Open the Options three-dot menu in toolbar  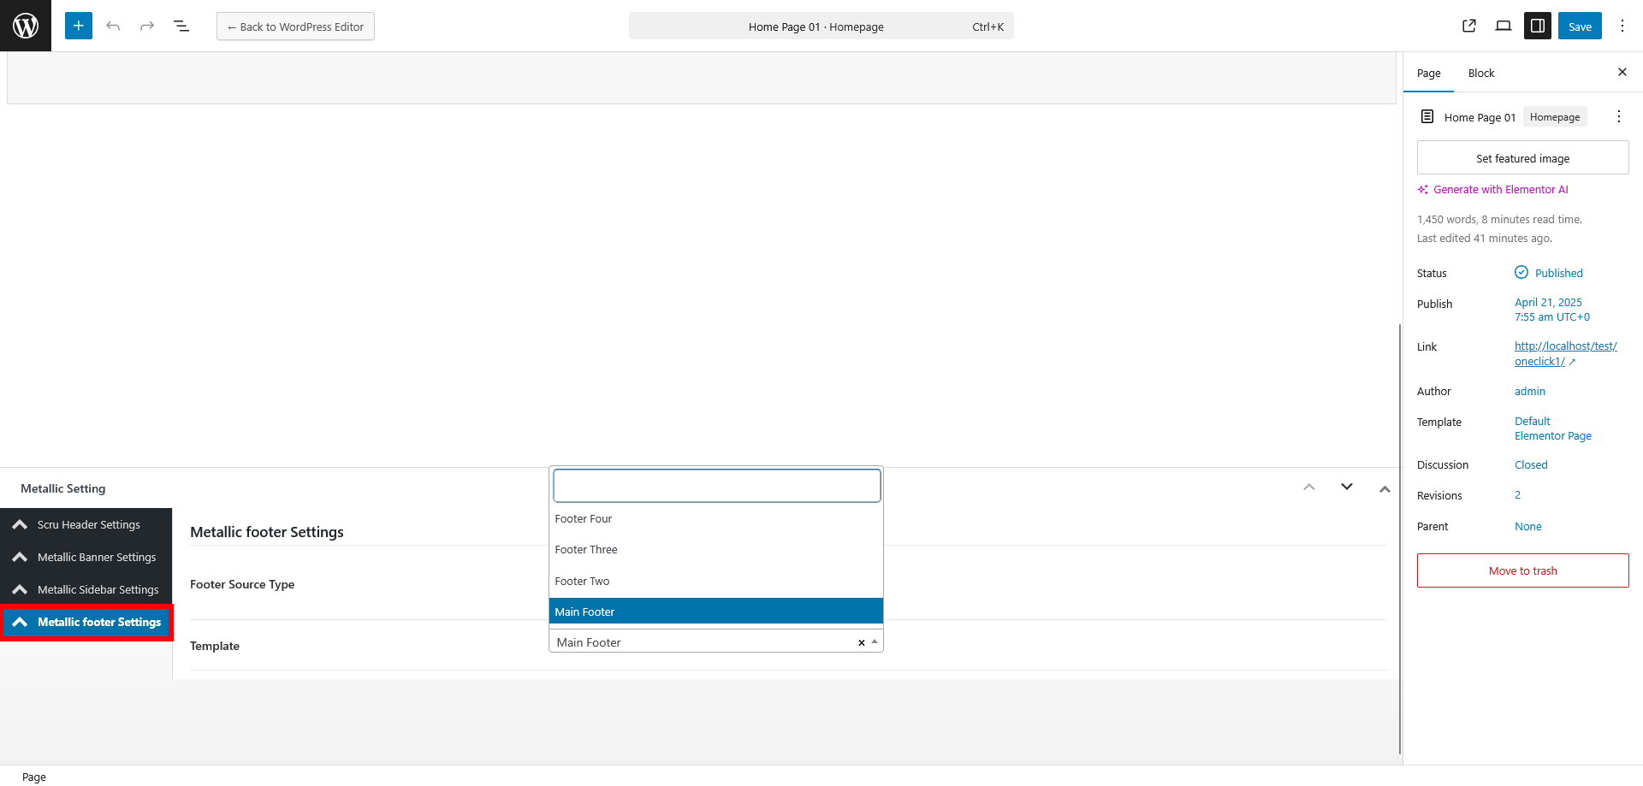pos(1622,26)
